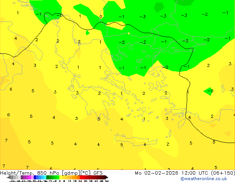The image size is (235, 182).
Task: Click the -0 value in the small green diamond
Action: (x=211, y=91)
